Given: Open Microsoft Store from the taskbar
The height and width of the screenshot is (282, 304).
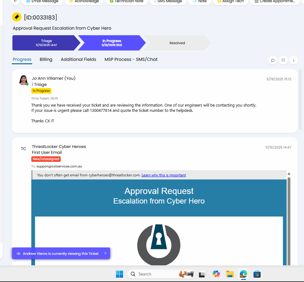Looking at the screenshot, I should coord(257,274).
